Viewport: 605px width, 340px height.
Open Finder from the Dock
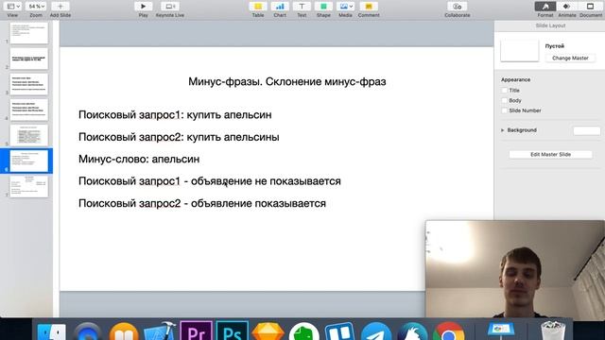(x=52, y=331)
